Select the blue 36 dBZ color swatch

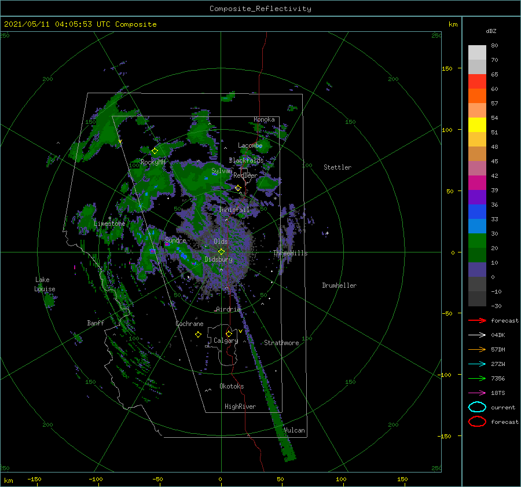pyautogui.click(x=477, y=212)
